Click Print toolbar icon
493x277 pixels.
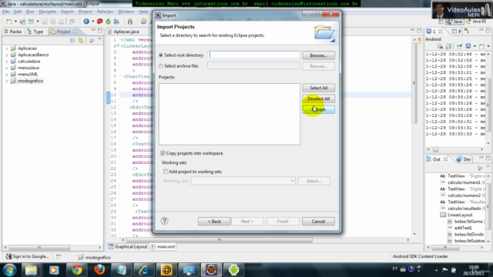coord(62,22)
